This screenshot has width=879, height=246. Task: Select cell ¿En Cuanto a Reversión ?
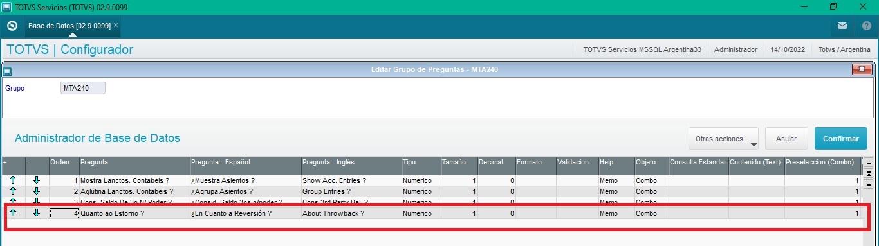point(245,213)
